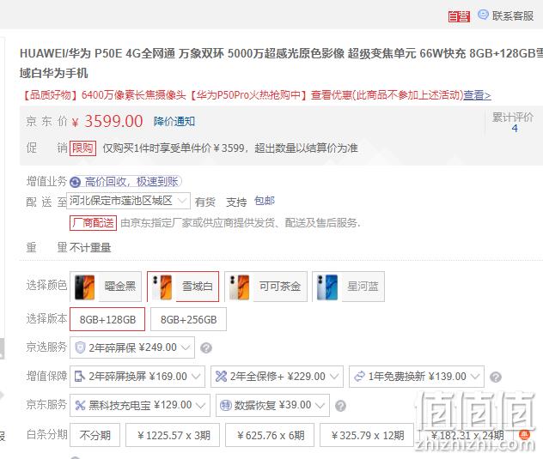543x459 pixels.
Task: Click the 特 icon in 数据恢复
Action: coord(226,405)
